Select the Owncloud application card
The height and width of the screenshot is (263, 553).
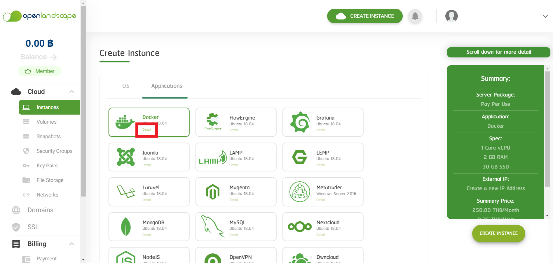point(323,255)
